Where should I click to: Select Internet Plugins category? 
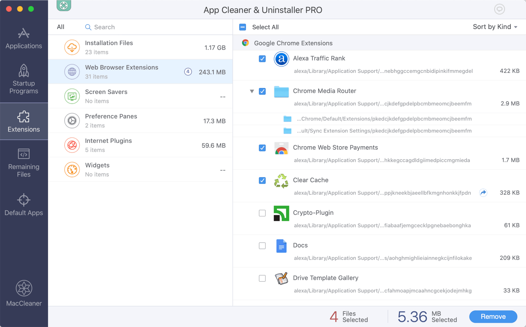click(140, 145)
